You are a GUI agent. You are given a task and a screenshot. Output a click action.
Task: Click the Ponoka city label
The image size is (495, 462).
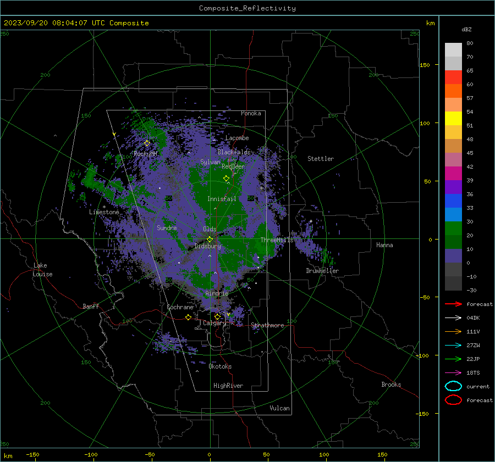click(x=251, y=113)
